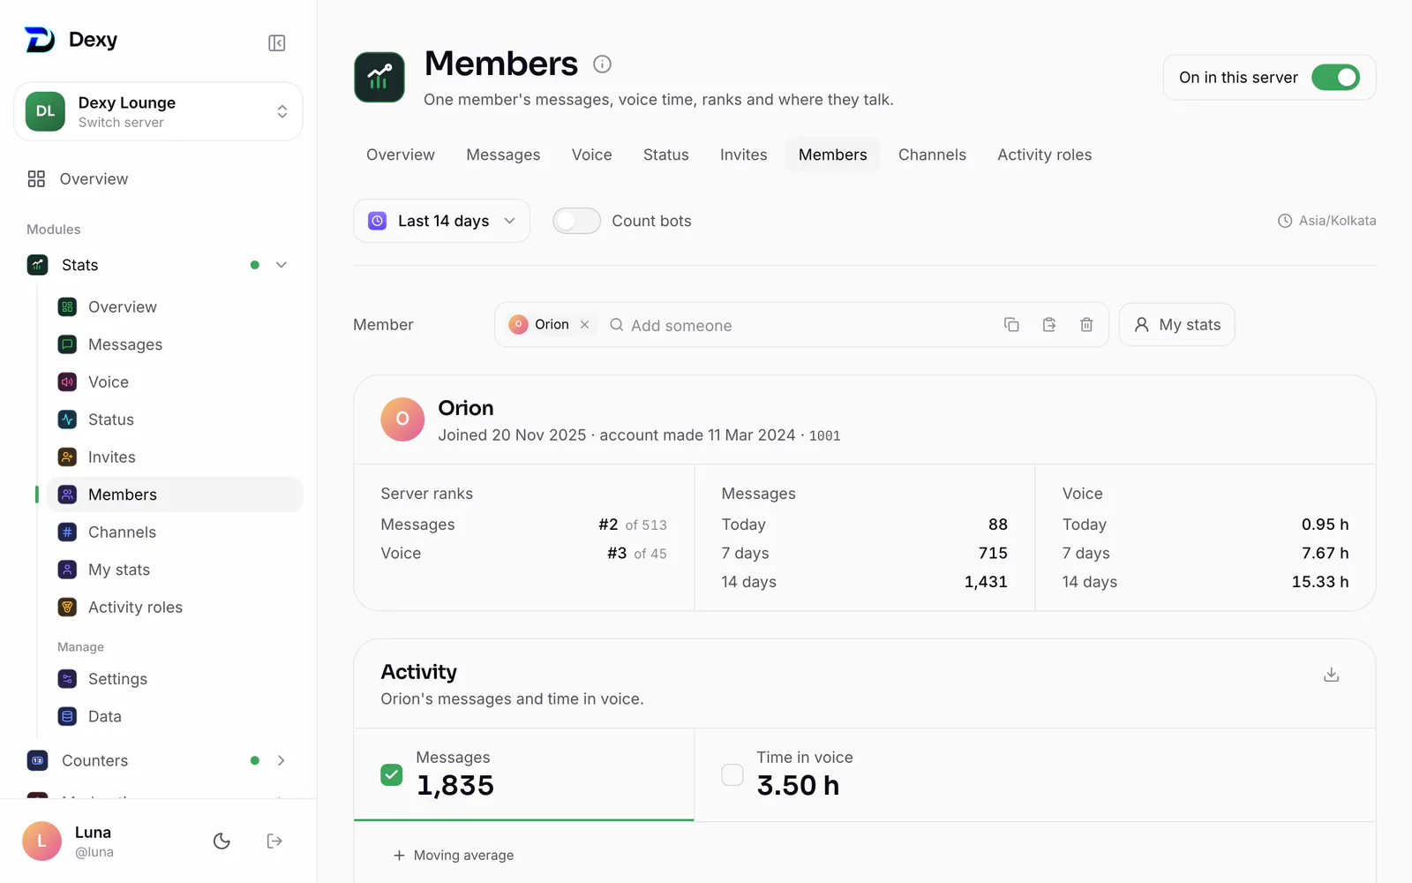The height and width of the screenshot is (883, 1412).
Task: Open Settings under Manage
Action: pyautogui.click(x=175, y=679)
